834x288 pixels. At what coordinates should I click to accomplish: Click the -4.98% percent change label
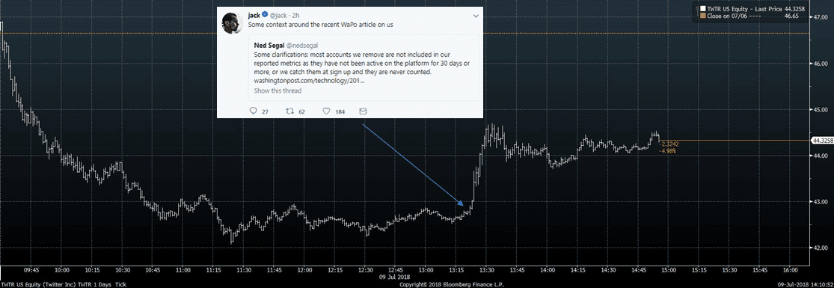coord(667,150)
